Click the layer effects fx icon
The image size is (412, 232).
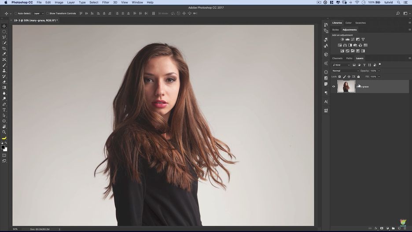coord(376,228)
